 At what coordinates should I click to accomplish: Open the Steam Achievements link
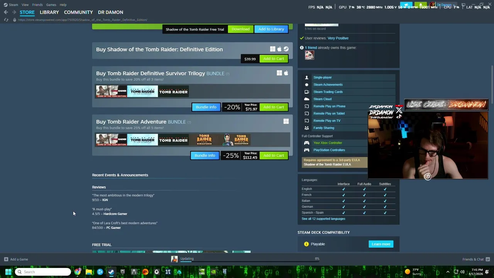[328, 85]
